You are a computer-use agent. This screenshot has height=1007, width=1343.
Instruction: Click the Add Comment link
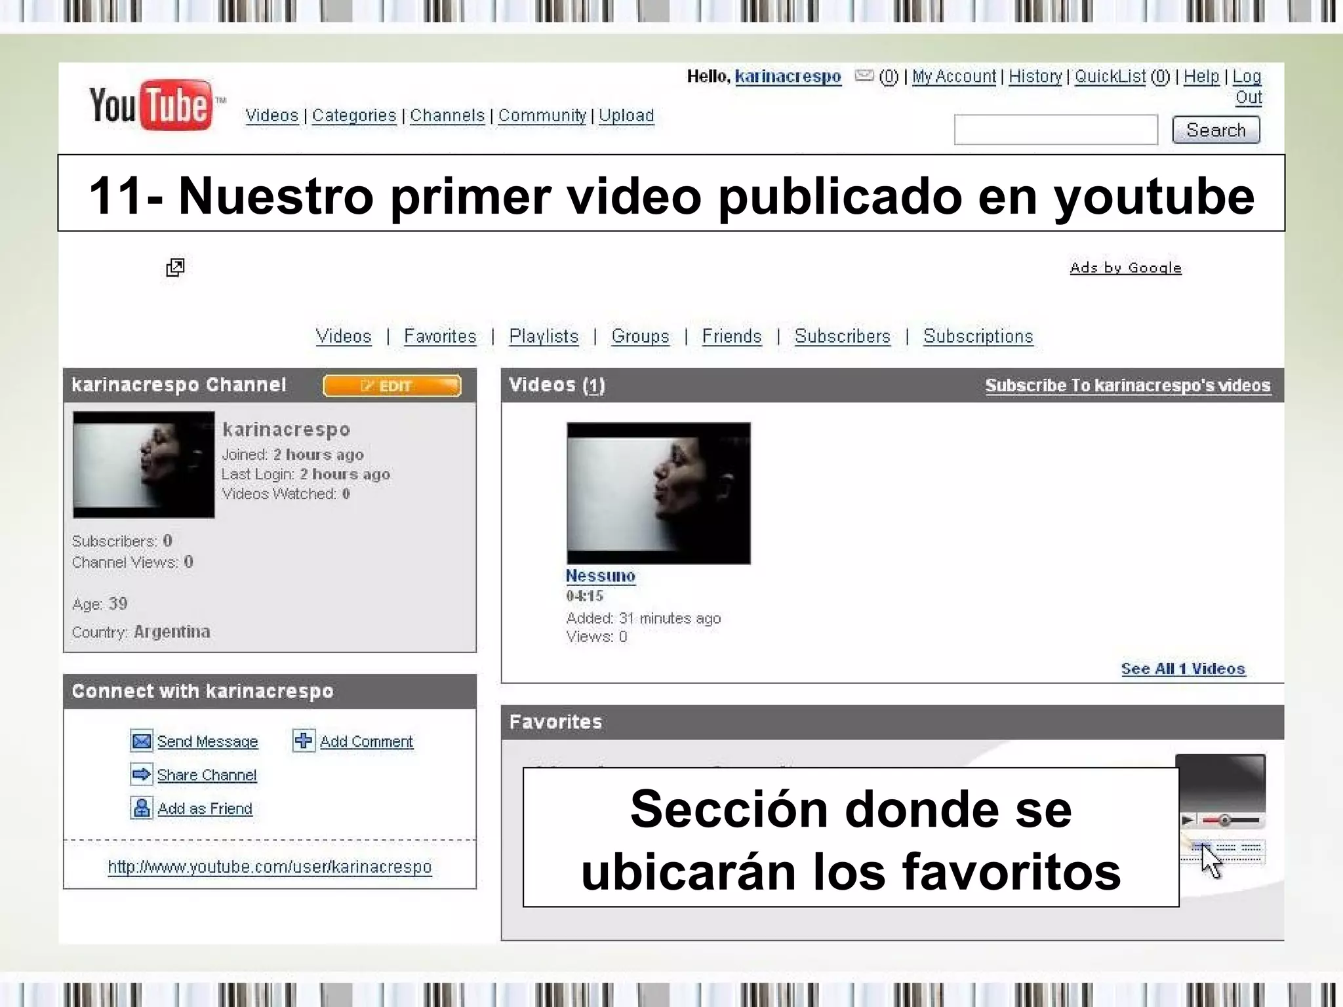(x=367, y=741)
